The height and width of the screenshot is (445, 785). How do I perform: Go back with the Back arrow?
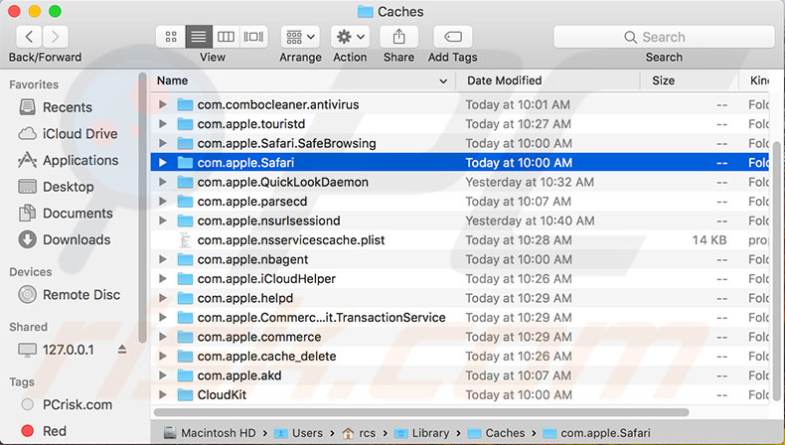click(x=29, y=37)
